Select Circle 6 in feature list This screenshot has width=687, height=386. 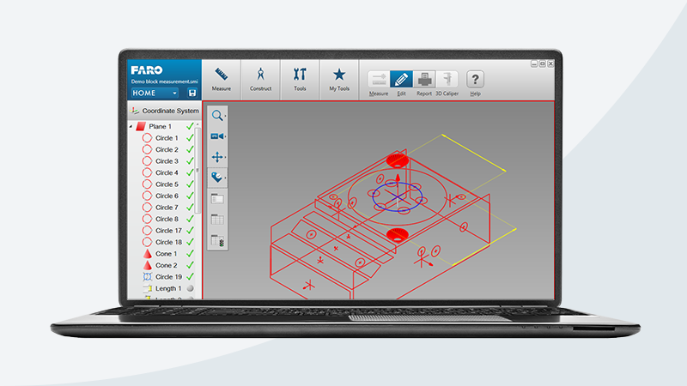[167, 196]
